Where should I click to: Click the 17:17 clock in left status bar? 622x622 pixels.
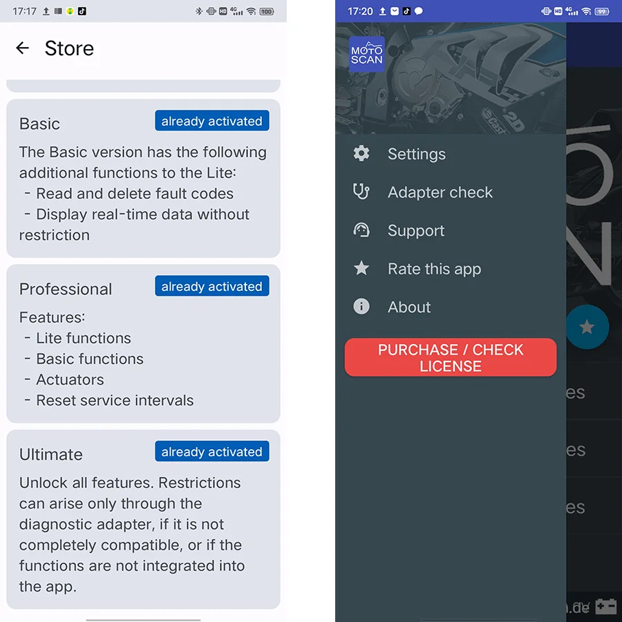tap(24, 11)
